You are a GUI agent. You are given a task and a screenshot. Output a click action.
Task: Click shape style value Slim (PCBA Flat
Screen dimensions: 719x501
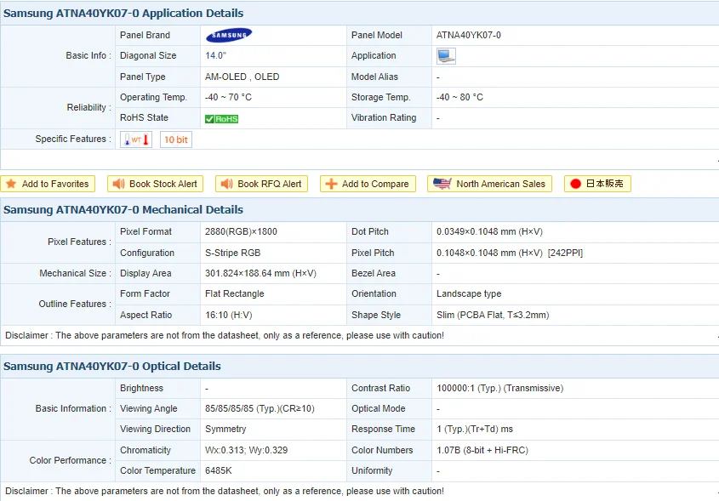[493, 316]
